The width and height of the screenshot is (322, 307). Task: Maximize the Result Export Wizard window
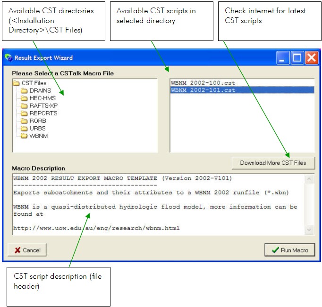pyautogui.click(x=297, y=58)
